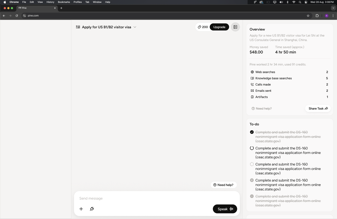Open the Extensions puzzle icon
Viewport: 337px width, 219px height.
point(317,16)
